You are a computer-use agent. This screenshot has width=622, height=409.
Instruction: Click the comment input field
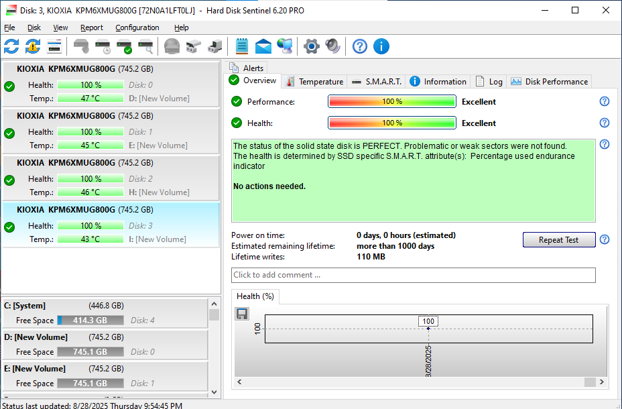coord(413,275)
